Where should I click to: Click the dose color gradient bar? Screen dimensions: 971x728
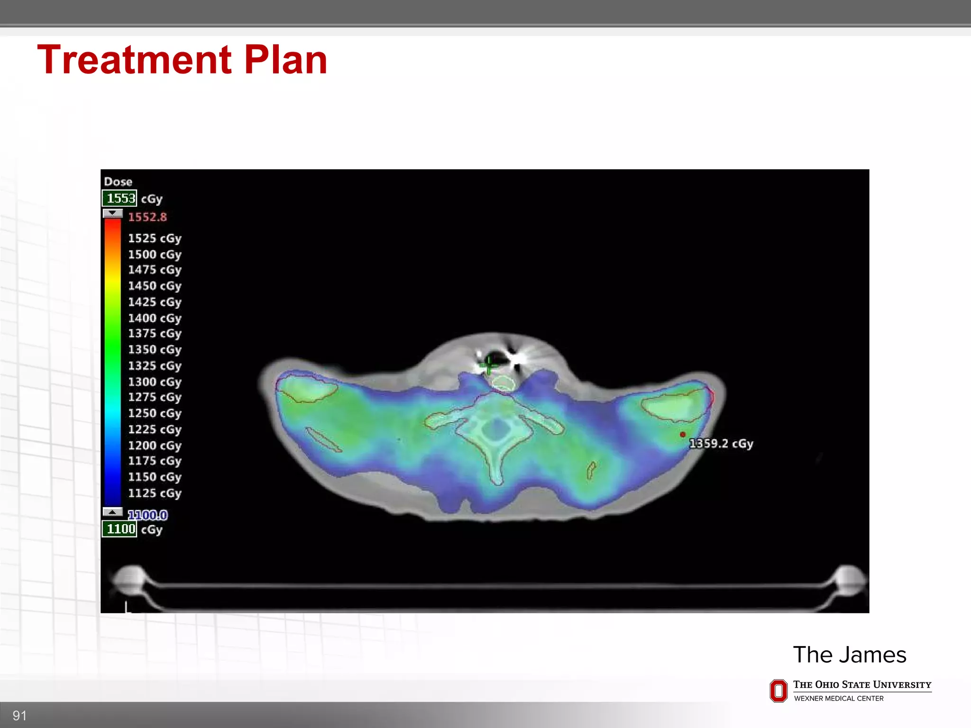pyautogui.click(x=113, y=363)
